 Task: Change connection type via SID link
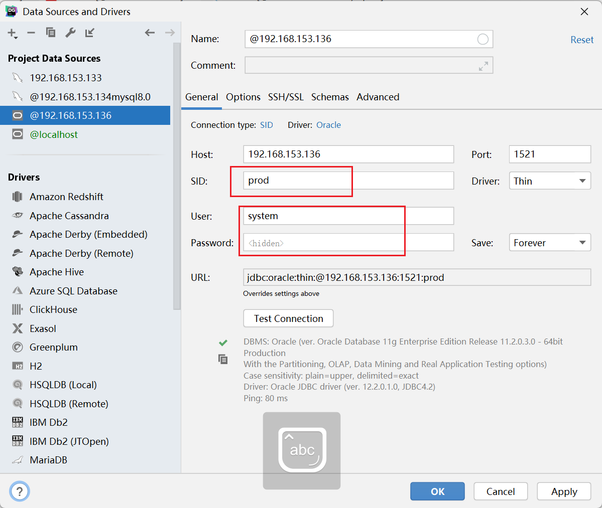(267, 125)
